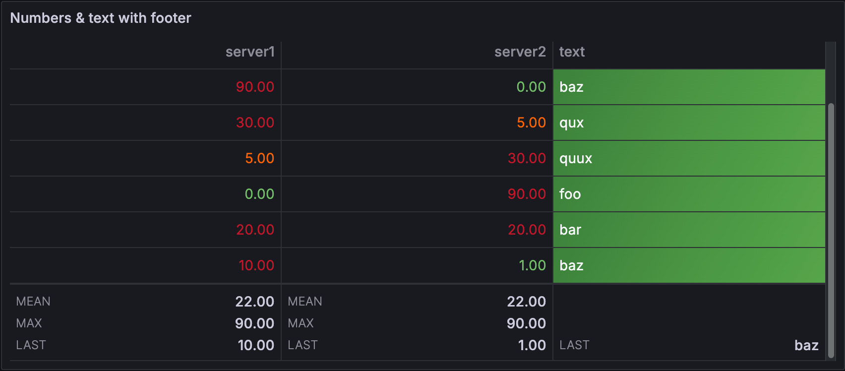Click the 'bar' text cell
The width and height of the screenshot is (845, 371).
[x=570, y=230]
